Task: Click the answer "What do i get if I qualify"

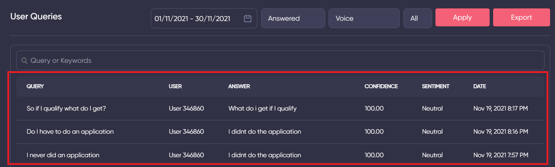Action: click(x=262, y=108)
